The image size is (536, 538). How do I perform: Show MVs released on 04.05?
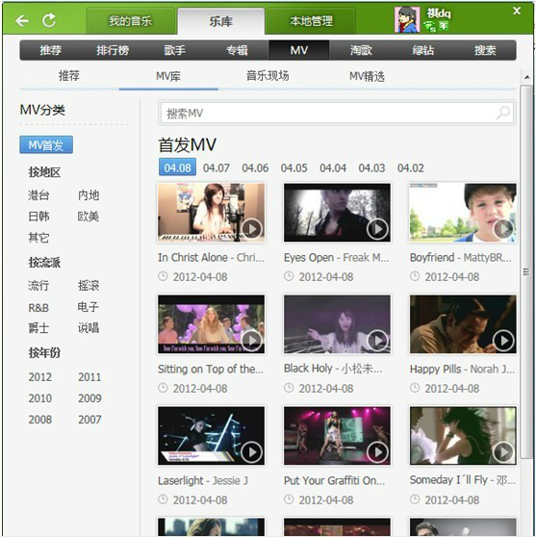(x=294, y=167)
